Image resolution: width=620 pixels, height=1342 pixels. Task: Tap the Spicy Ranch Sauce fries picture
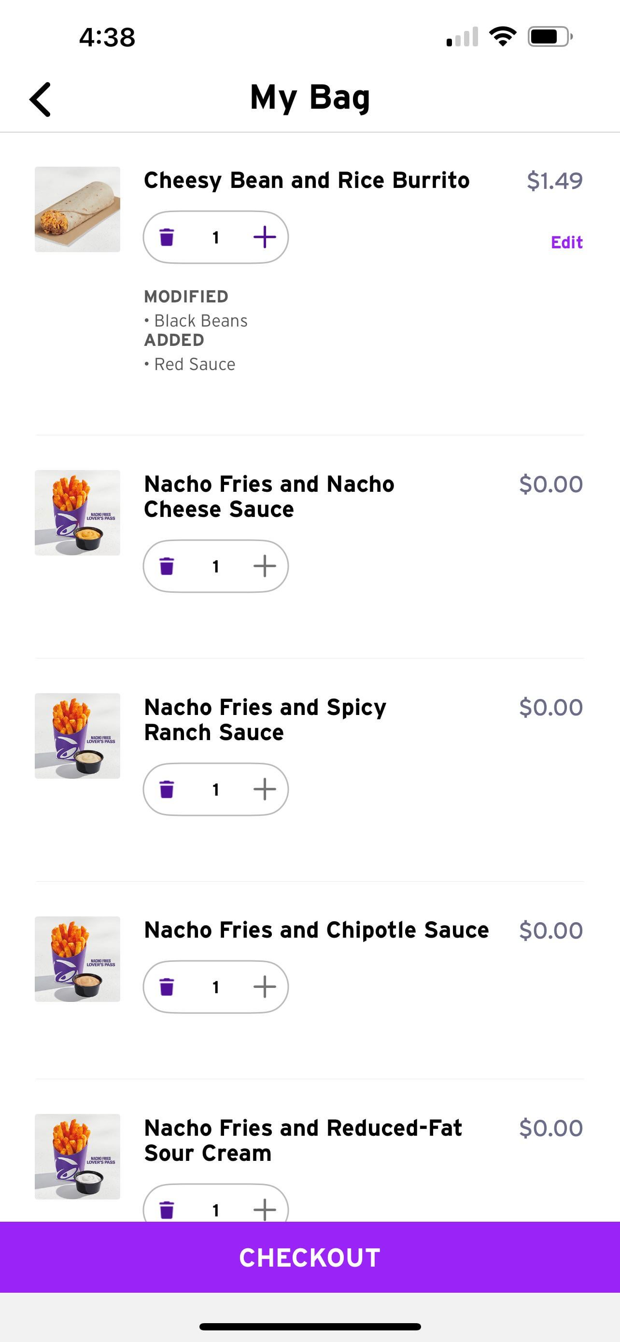(x=78, y=736)
